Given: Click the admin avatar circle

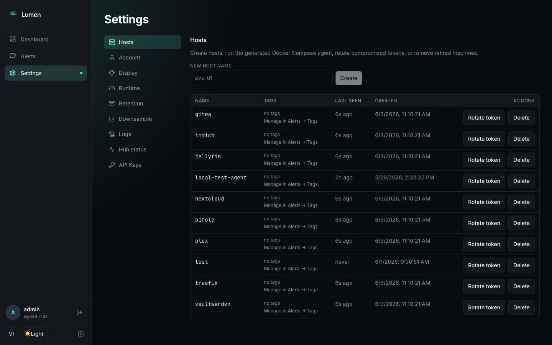Looking at the screenshot, I should (x=13, y=312).
